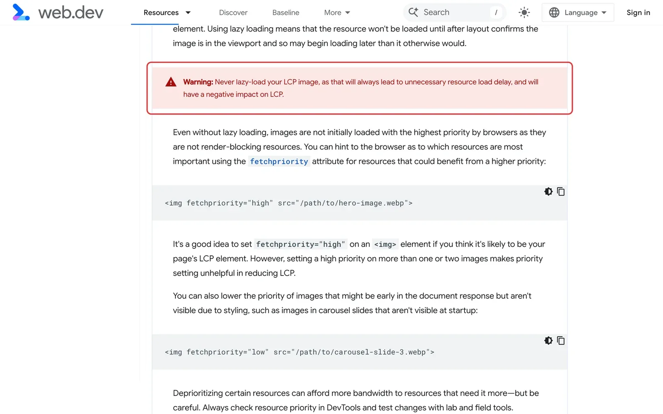The height and width of the screenshot is (414, 663).
Task: Click the web.dev logo
Action: (58, 12)
